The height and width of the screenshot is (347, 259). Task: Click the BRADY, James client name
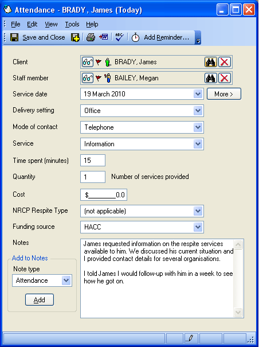click(x=136, y=62)
